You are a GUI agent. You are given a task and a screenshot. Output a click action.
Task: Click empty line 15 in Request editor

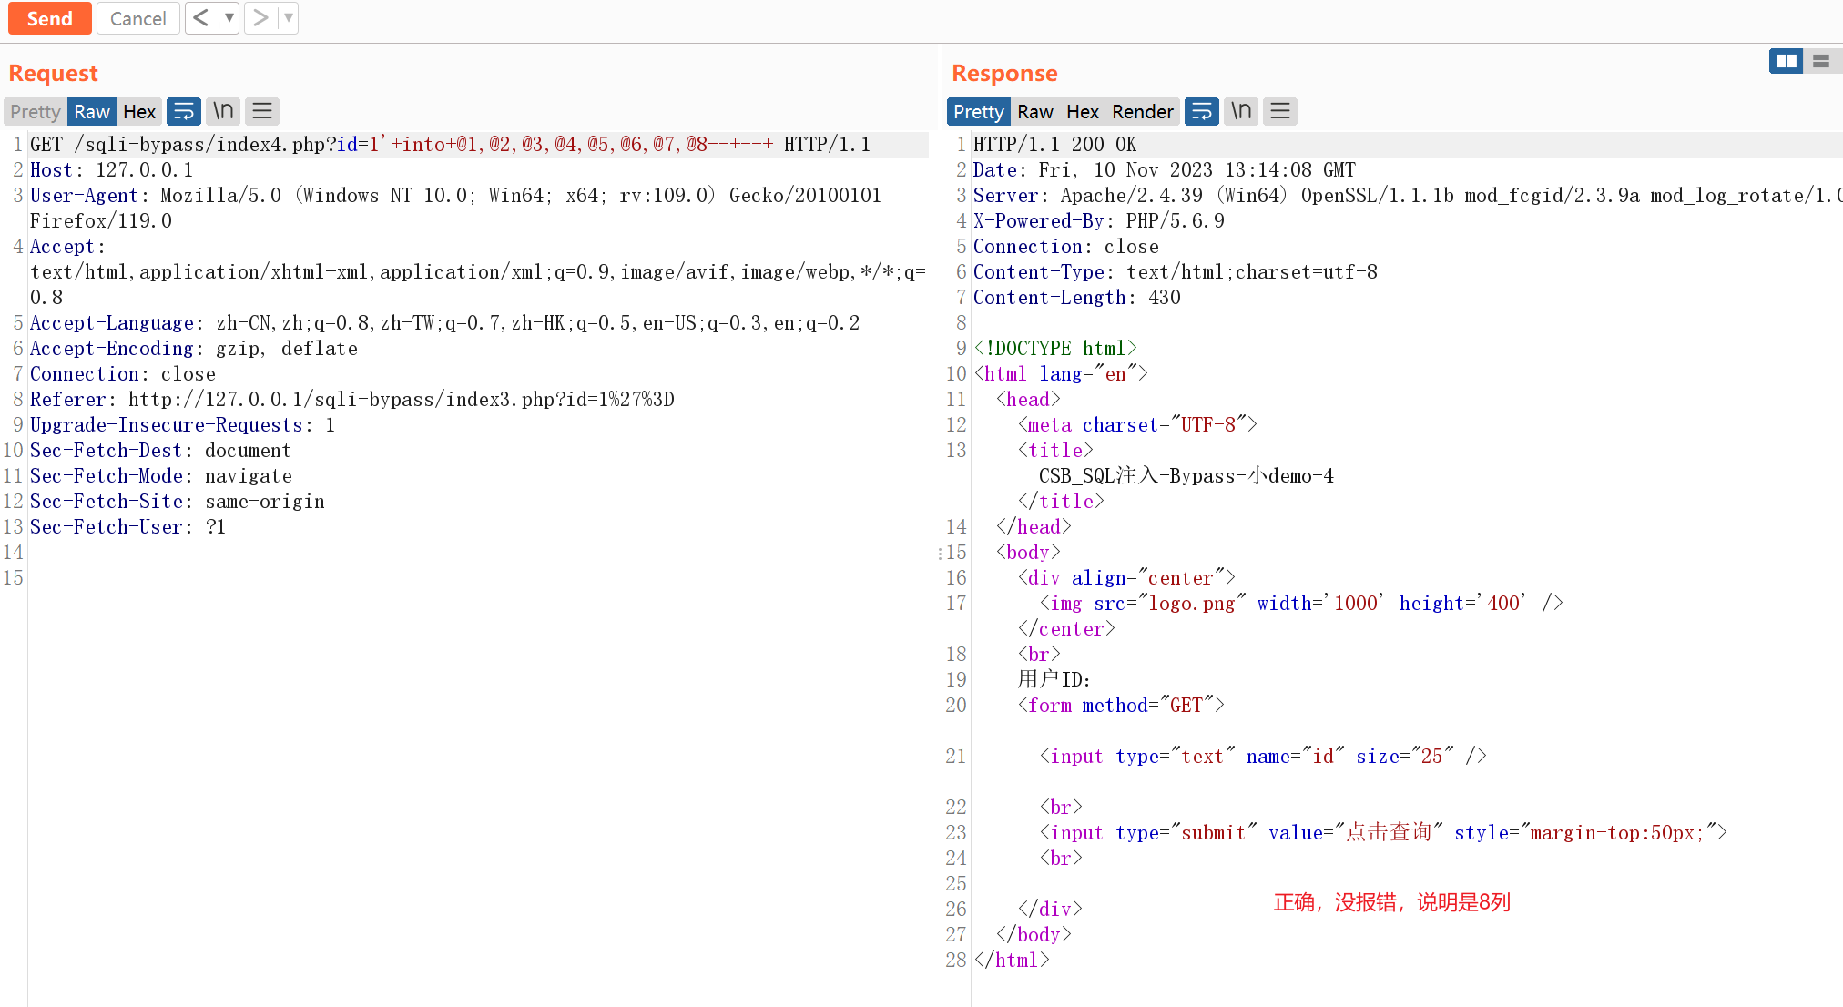point(477,577)
